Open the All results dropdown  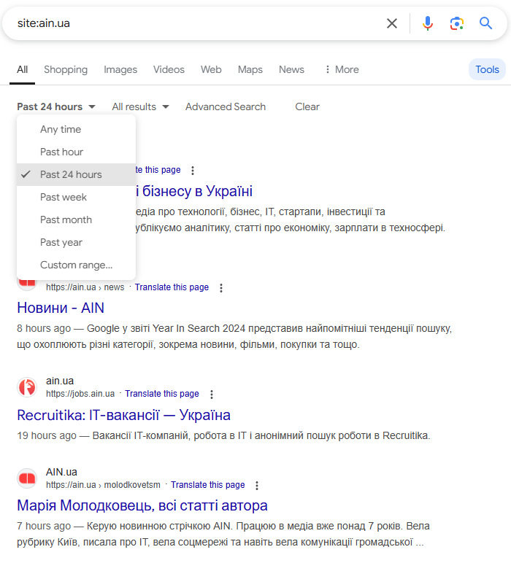pyautogui.click(x=140, y=106)
